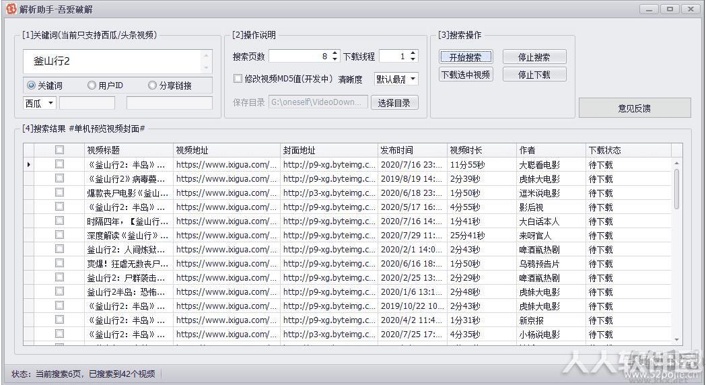706x385 pixels.
Task: Click publish time 2020/4/2 11:4…
Action: coord(411,320)
